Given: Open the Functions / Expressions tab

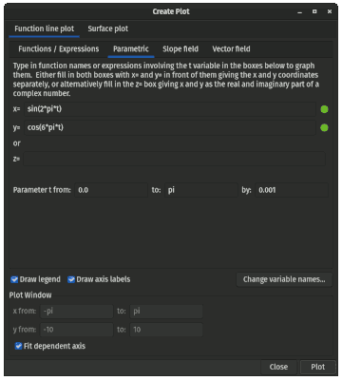Looking at the screenshot, I should point(59,48).
